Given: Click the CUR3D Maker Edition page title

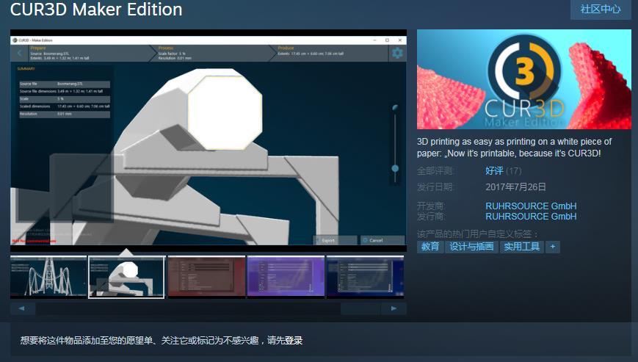Looking at the screenshot, I should (x=96, y=10).
